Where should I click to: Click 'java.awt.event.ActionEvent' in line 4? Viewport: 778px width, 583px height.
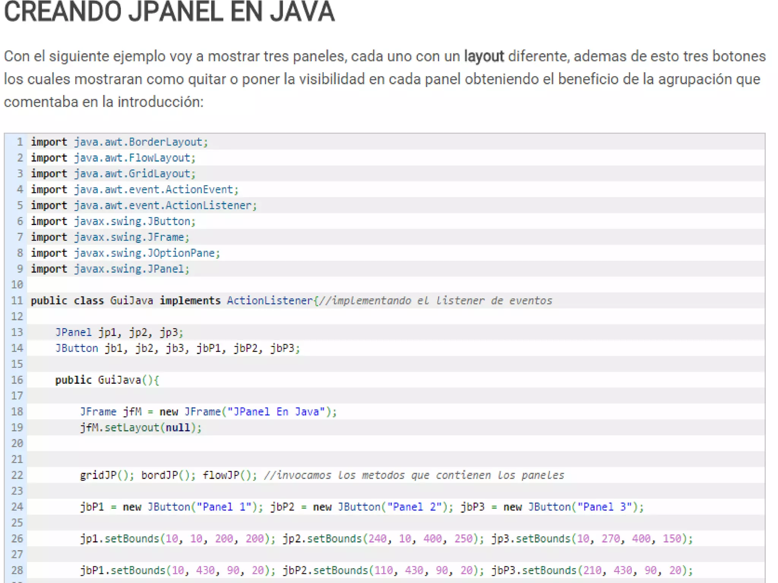click(153, 190)
